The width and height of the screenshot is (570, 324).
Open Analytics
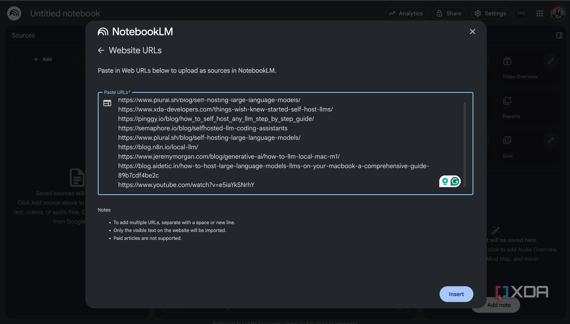406,13
